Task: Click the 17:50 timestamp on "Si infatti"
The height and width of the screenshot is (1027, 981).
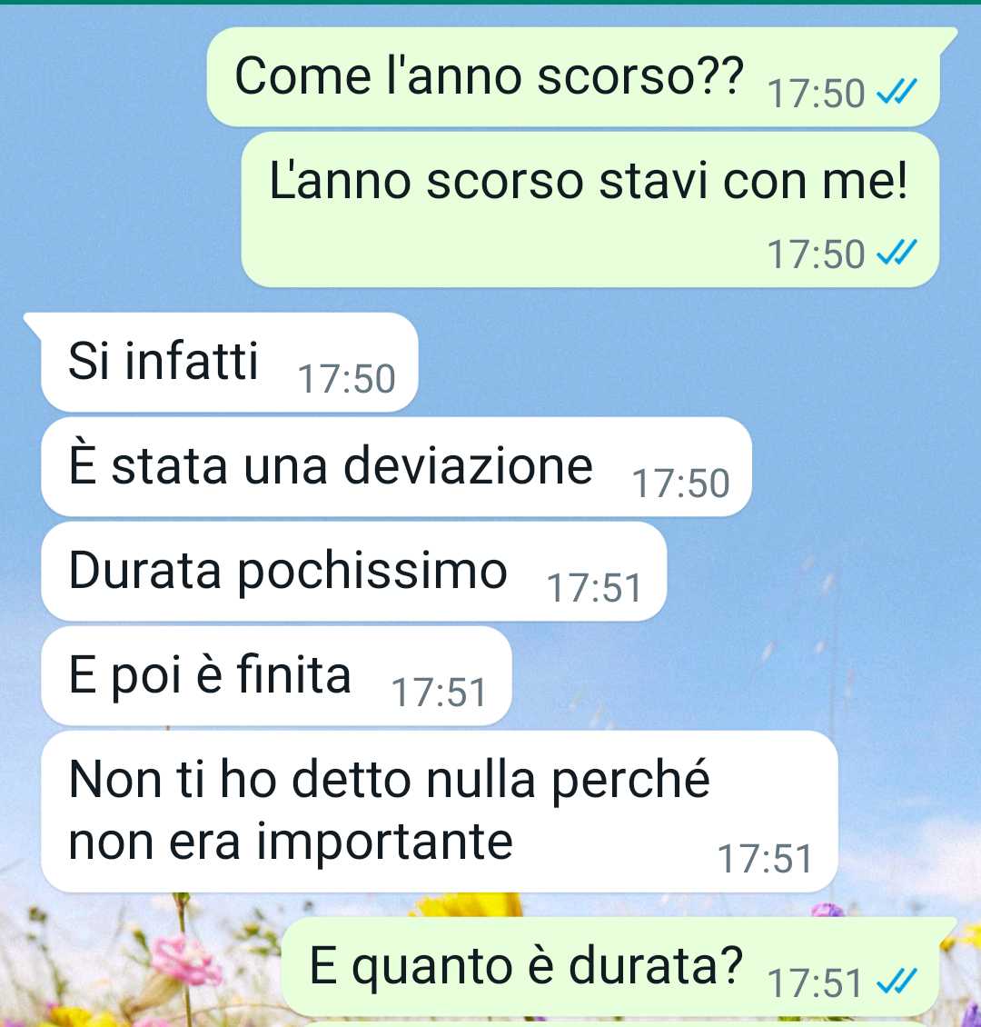Action: 346,379
